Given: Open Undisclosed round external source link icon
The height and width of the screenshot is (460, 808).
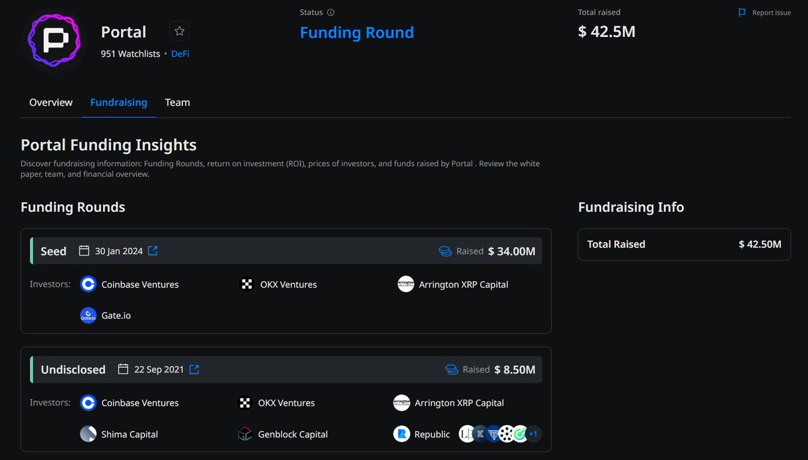Looking at the screenshot, I should click(194, 369).
